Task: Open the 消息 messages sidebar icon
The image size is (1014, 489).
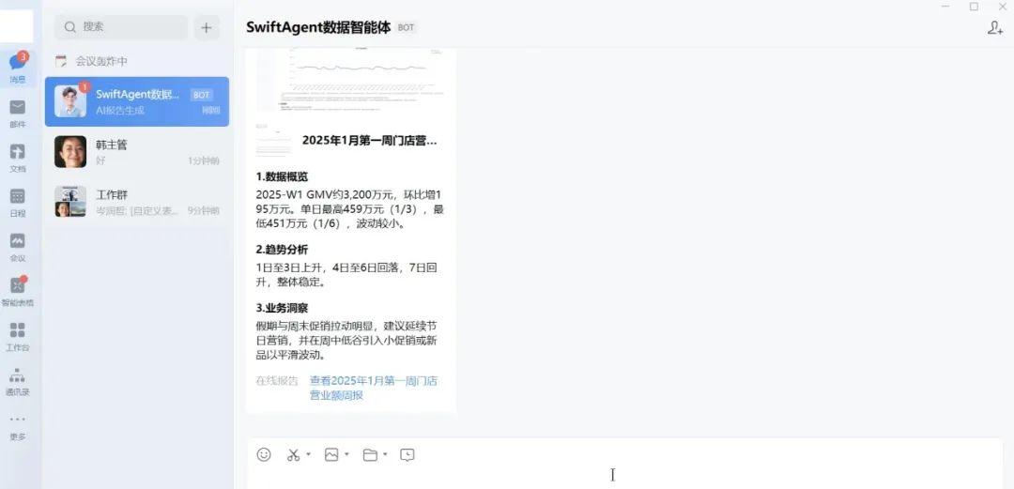Action: click(18, 68)
